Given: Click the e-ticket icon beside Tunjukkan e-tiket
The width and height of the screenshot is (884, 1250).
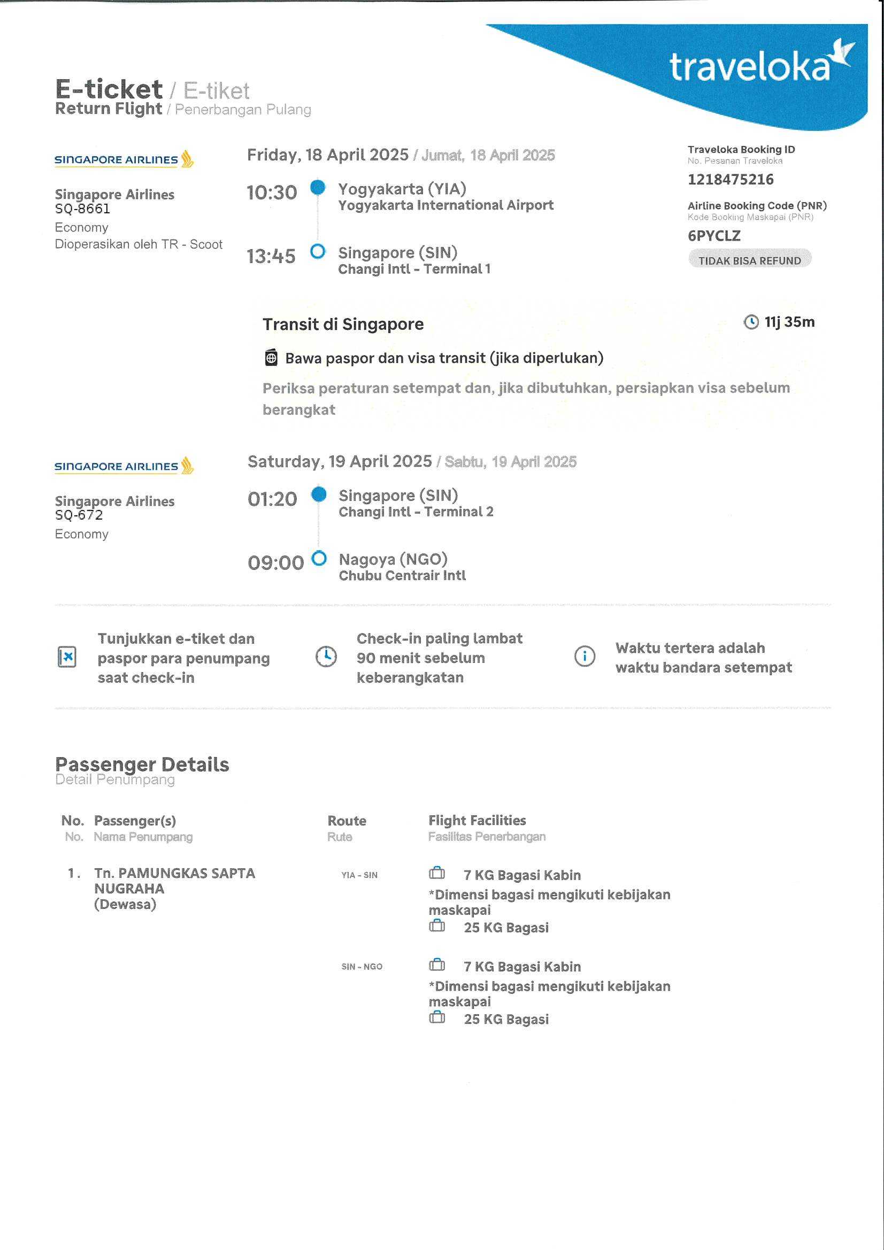Looking at the screenshot, I should pos(67,657).
